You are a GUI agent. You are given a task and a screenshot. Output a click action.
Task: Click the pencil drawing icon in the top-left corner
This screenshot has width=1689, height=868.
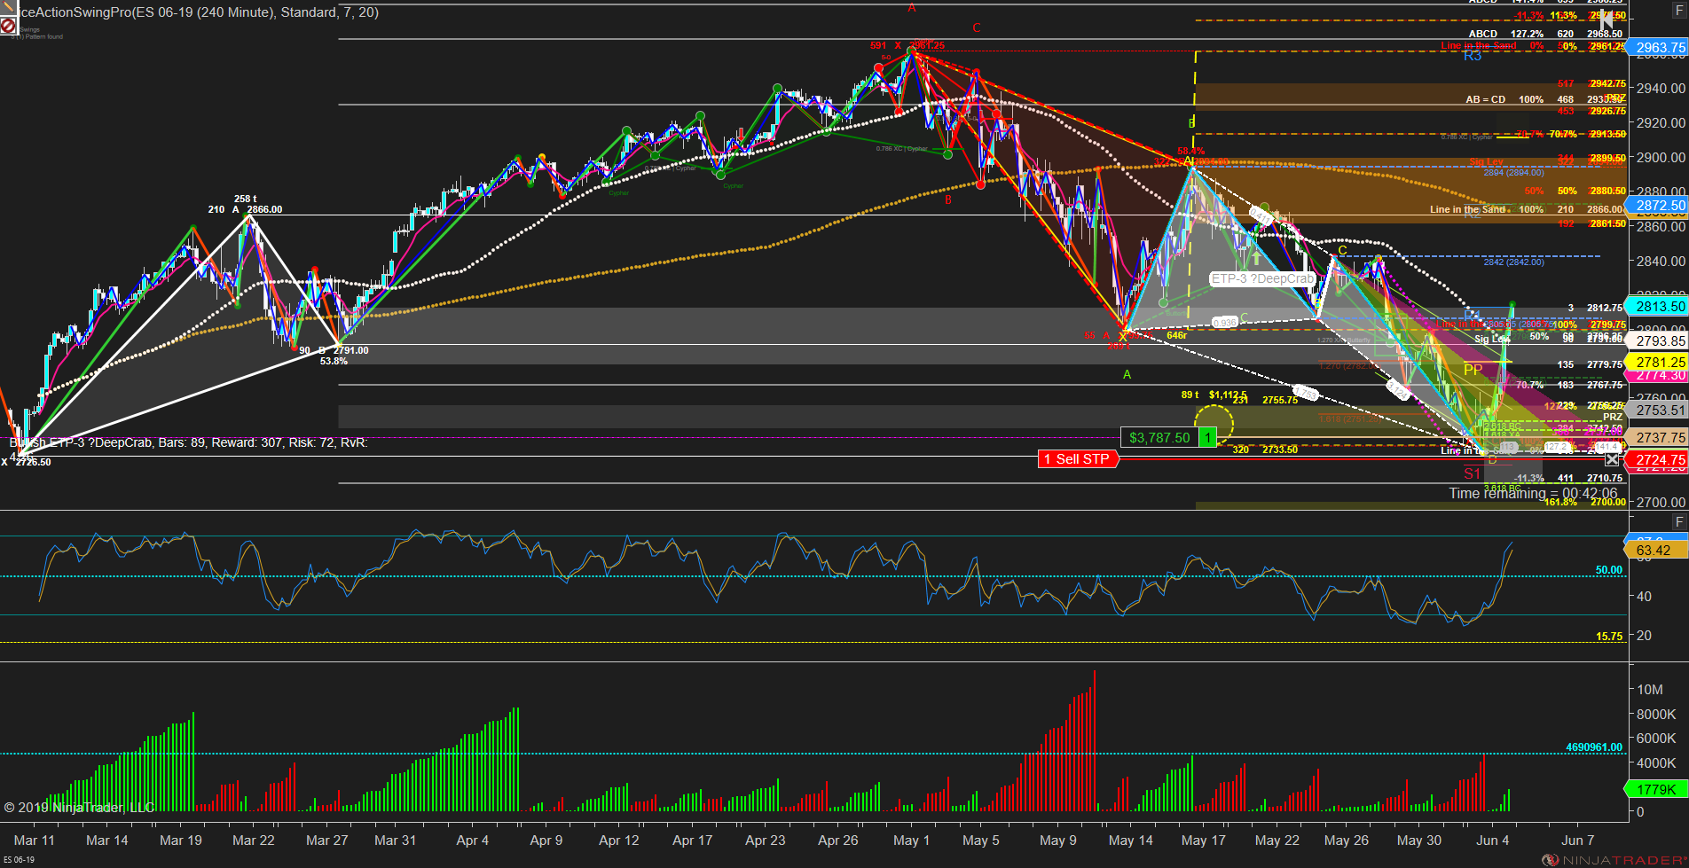[x=8, y=9]
